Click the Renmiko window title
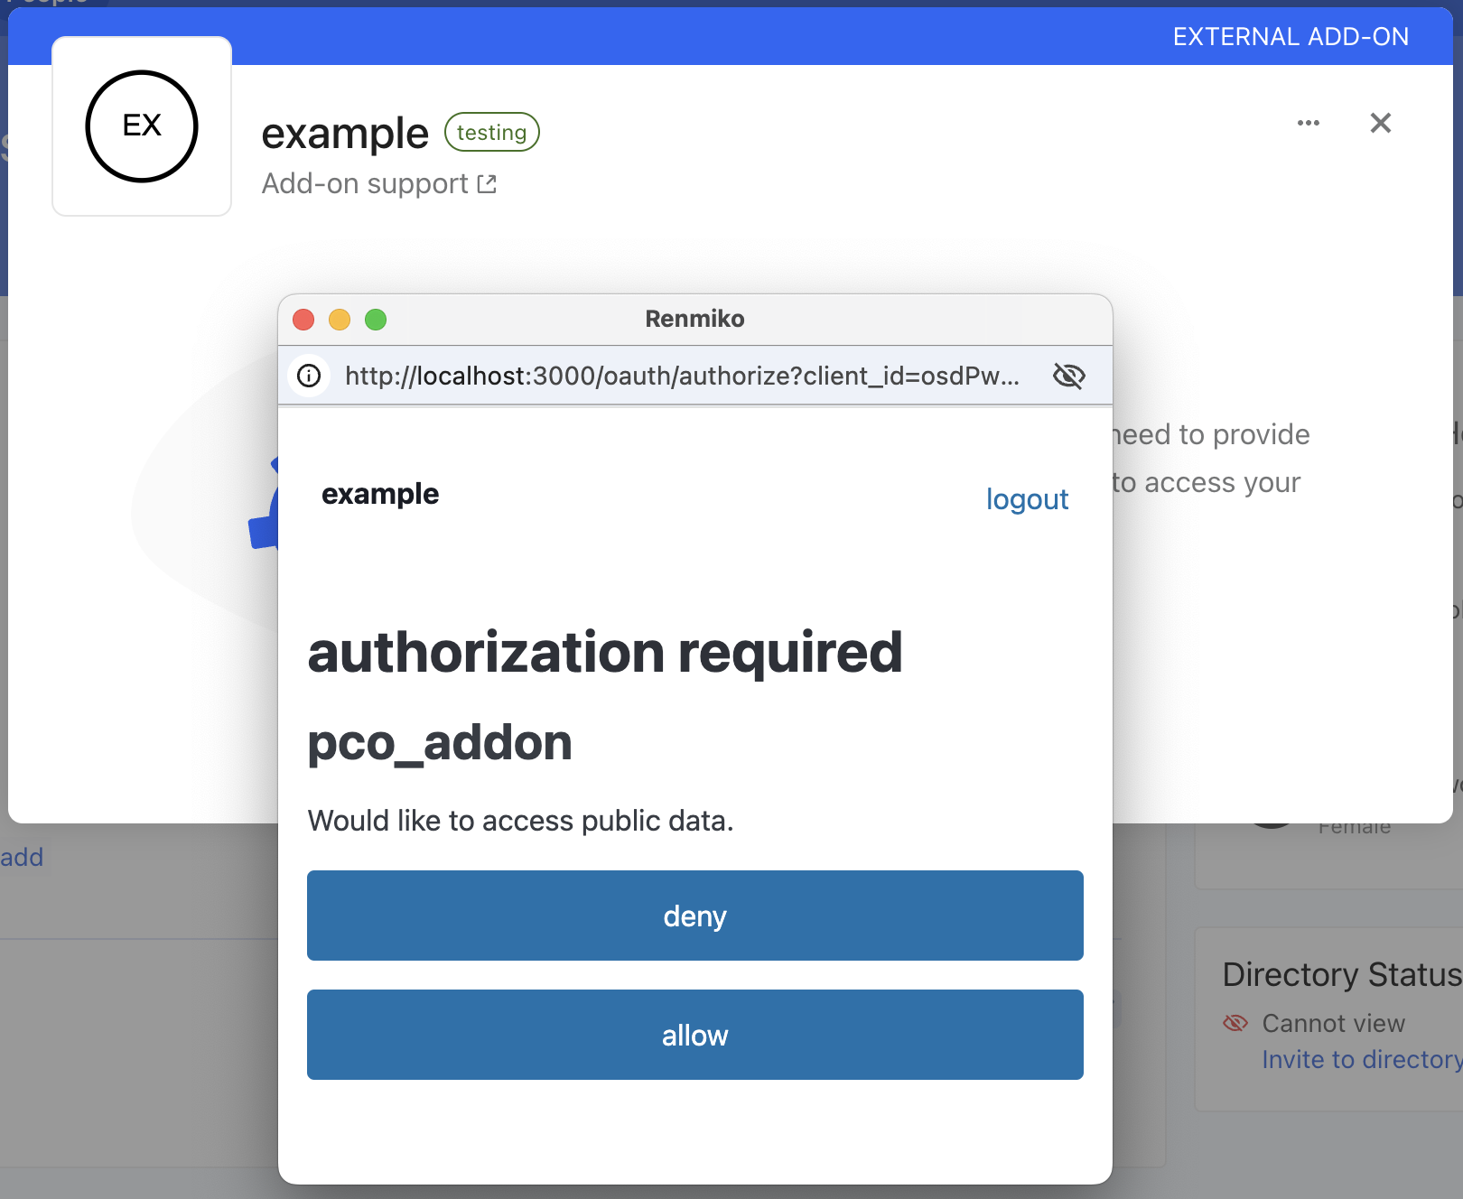This screenshot has width=1463, height=1199. tap(694, 319)
